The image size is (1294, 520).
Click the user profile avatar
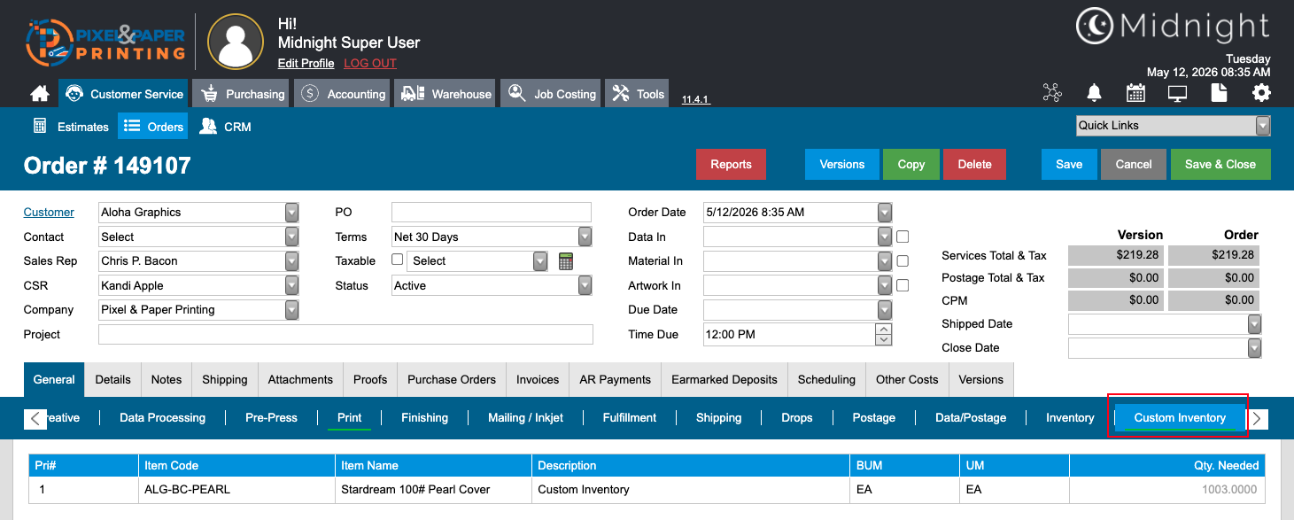tap(236, 42)
